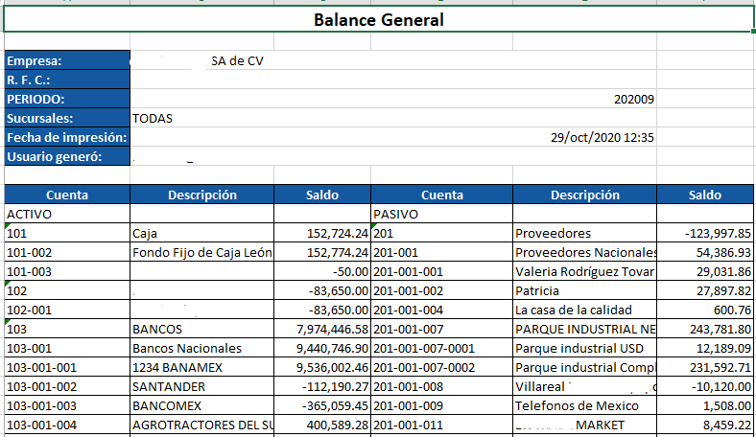Click the 1234 BANAMEX cell

(x=202, y=367)
